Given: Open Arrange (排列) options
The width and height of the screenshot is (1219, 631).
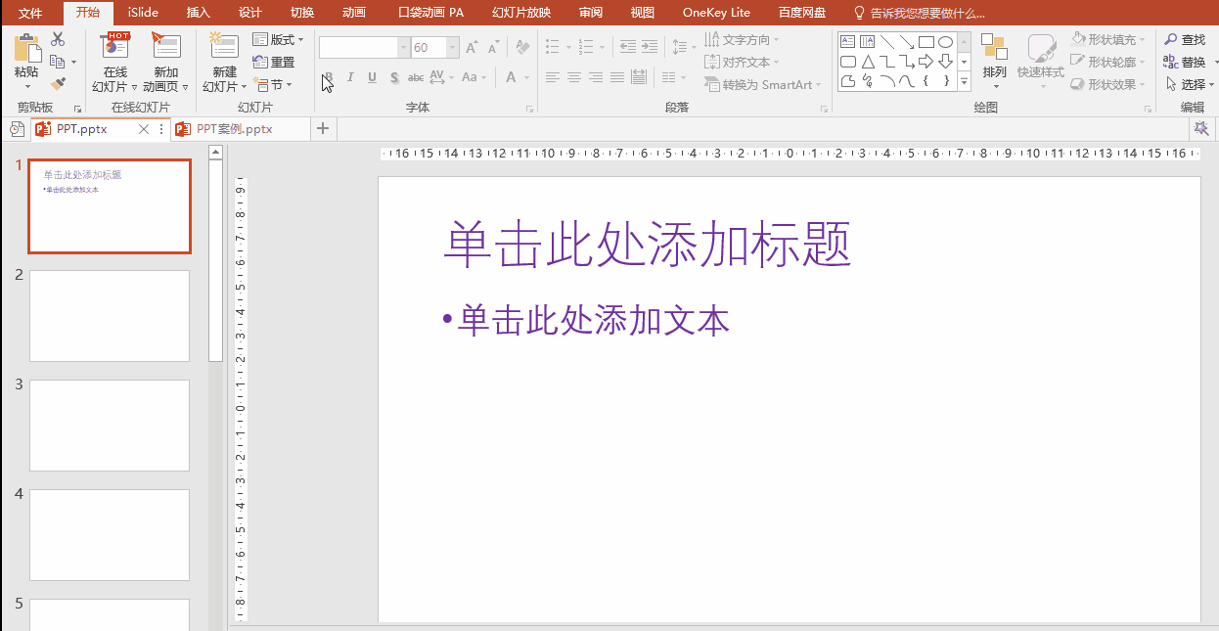Looking at the screenshot, I should (995, 59).
